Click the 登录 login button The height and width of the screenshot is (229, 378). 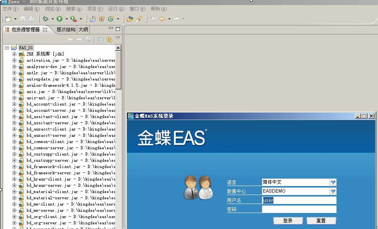click(x=288, y=220)
